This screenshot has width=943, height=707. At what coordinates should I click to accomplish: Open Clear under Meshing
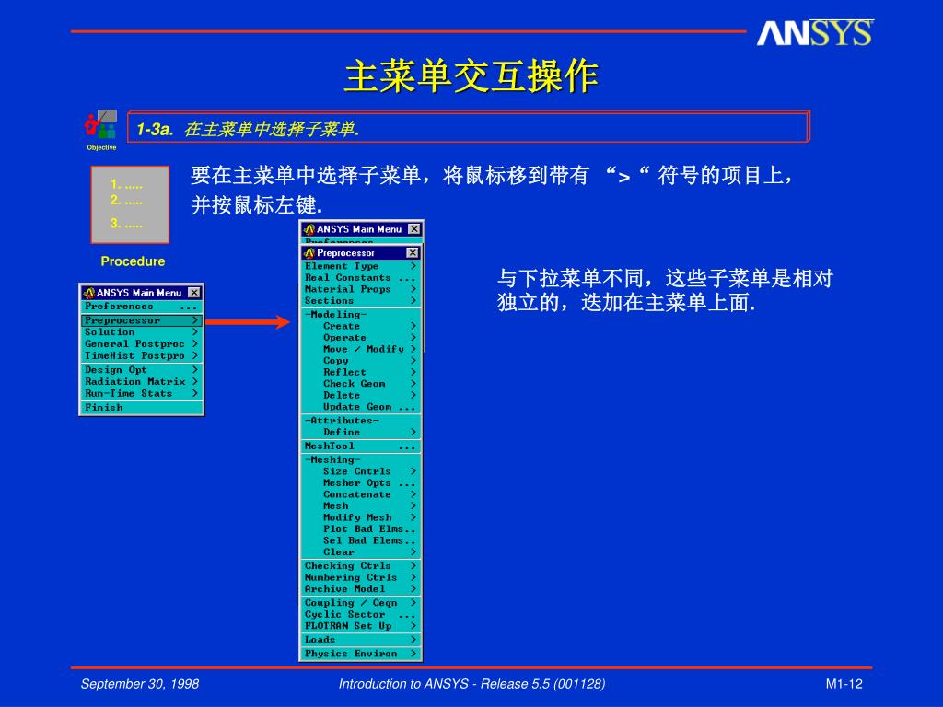coord(360,552)
